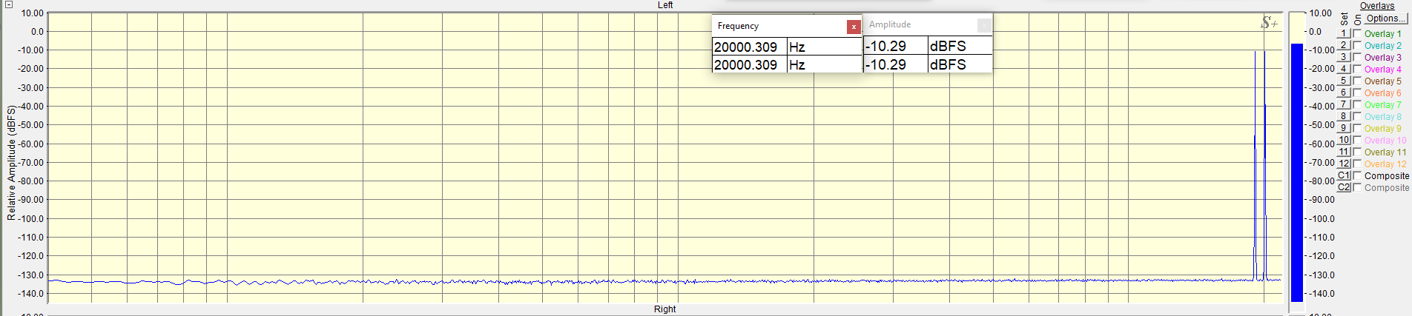Click the C2 composite set button
1412x316 pixels.
[1344, 187]
